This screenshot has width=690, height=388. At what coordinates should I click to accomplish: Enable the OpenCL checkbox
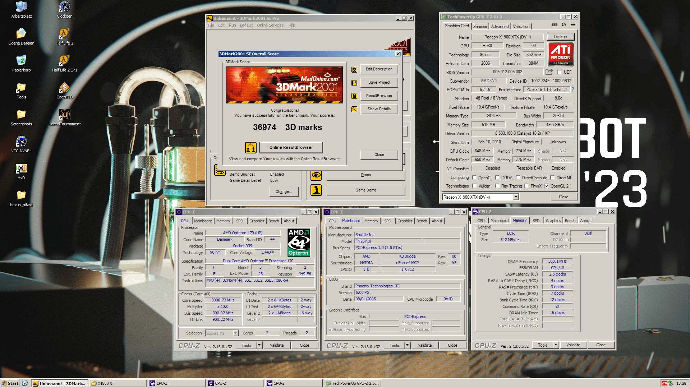click(474, 177)
